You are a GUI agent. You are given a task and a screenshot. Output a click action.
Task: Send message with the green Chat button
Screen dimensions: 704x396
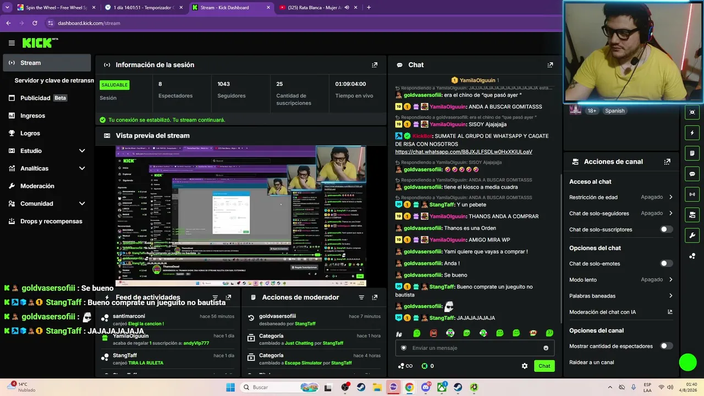pos(544,366)
